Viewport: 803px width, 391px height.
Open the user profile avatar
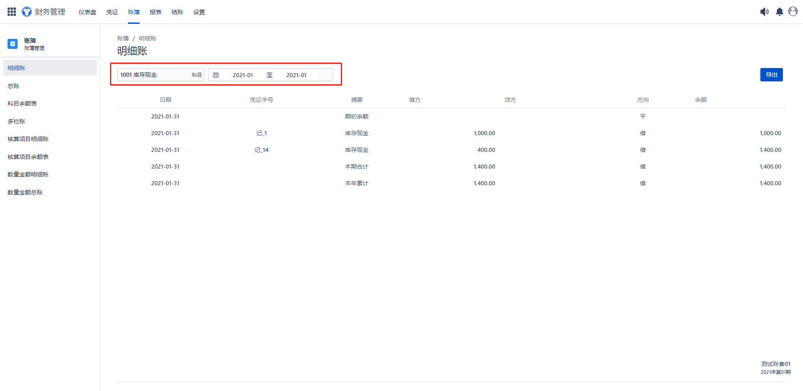793,12
